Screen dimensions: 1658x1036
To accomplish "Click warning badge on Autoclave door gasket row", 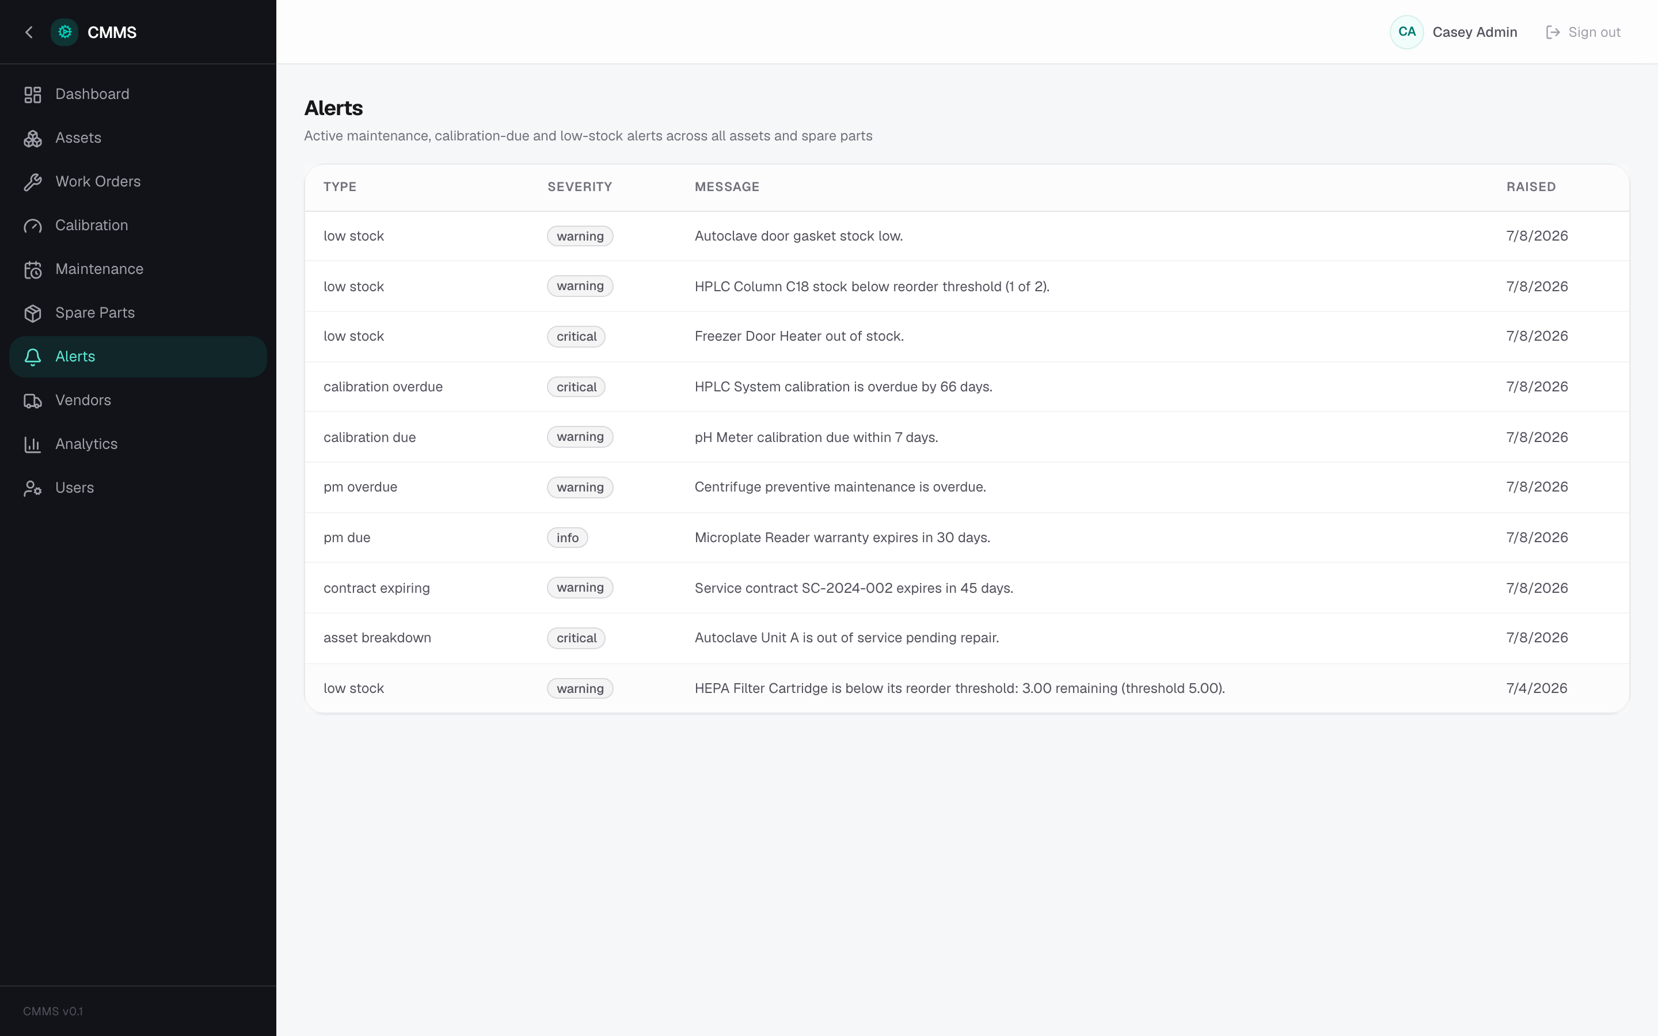I will (x=580, y=237).
